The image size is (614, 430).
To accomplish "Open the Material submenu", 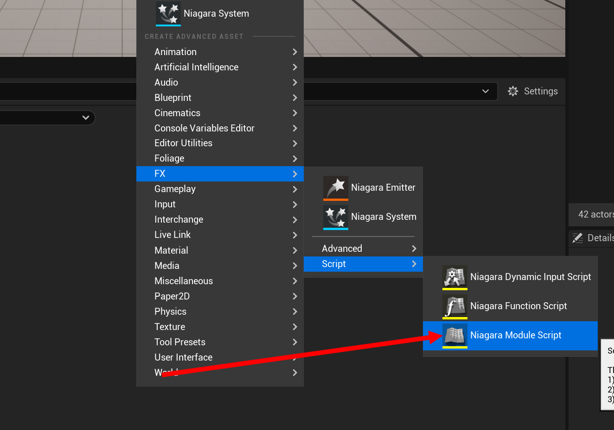I will click(x=220, y=250).
